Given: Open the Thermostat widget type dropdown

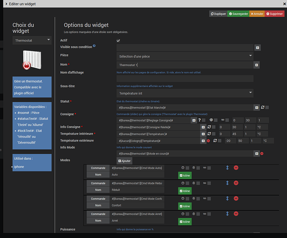Looking at the screenshot, I should 32,41.
